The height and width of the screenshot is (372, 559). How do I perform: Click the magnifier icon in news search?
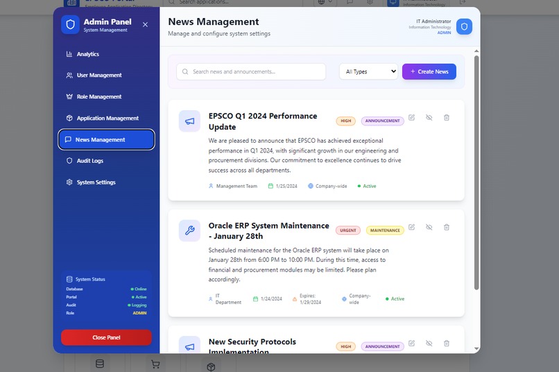click(x=185, y=71)
